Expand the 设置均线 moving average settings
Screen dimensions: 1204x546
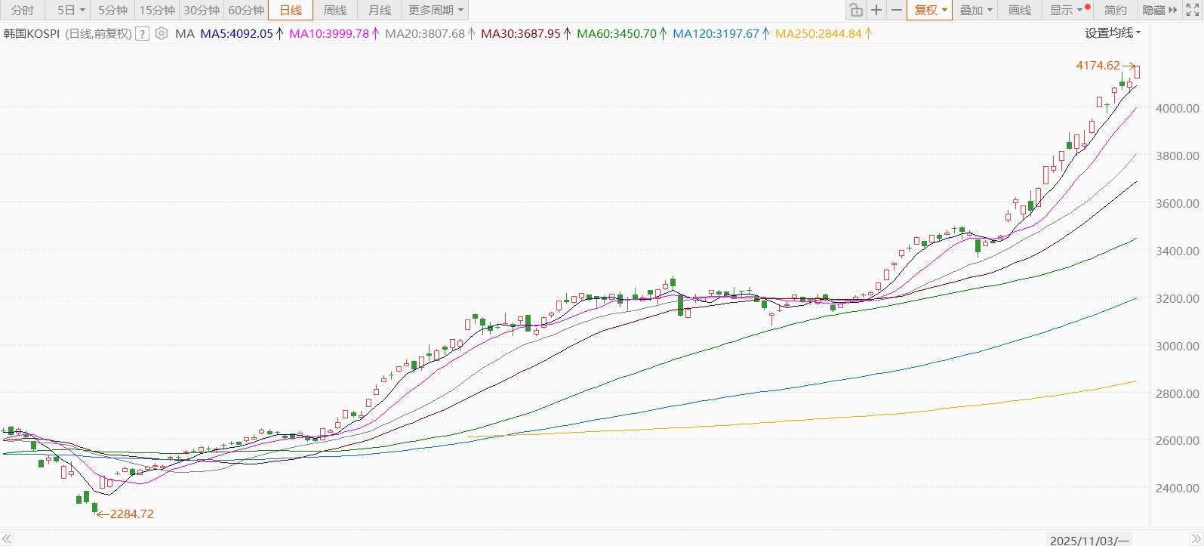click(1113, 32)
